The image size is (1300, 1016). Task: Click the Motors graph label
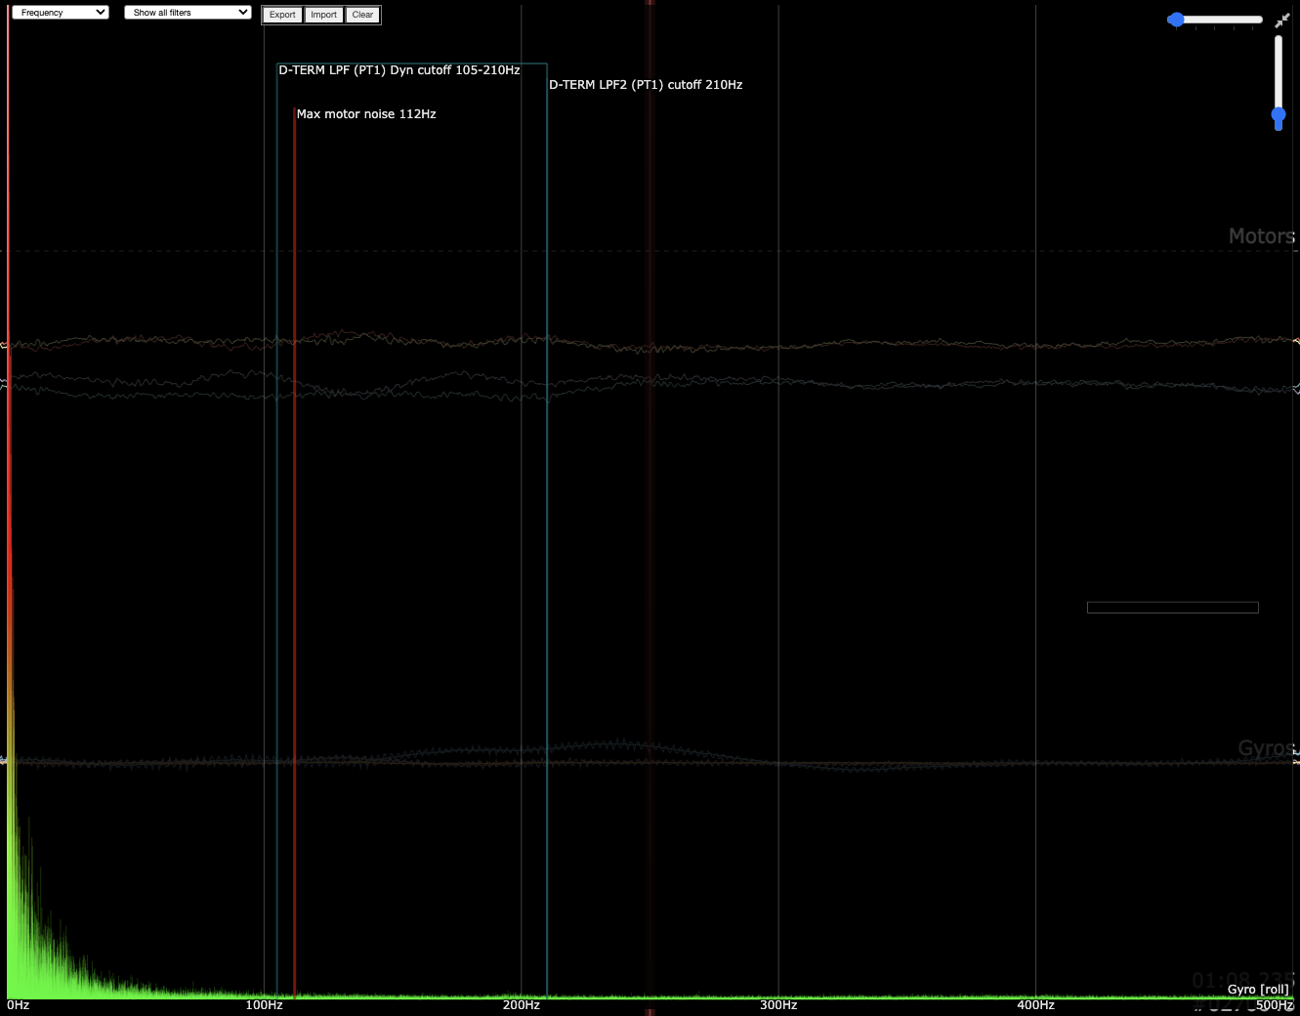1261,236
